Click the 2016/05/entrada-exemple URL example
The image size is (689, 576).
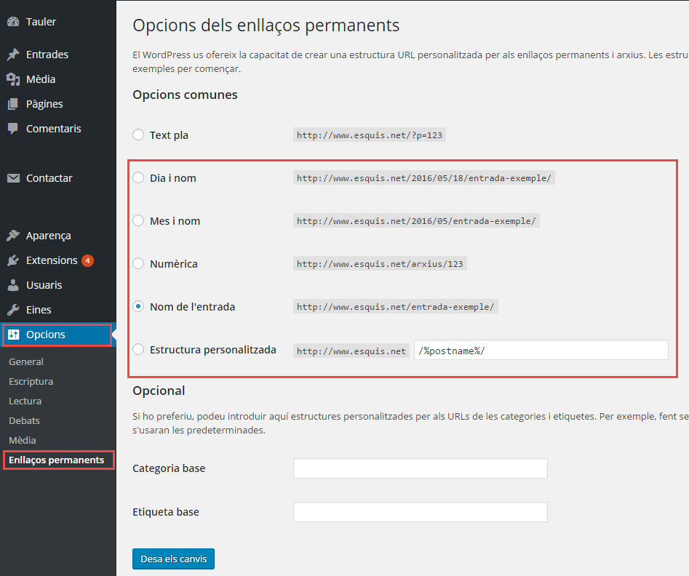tap(416, 220)
